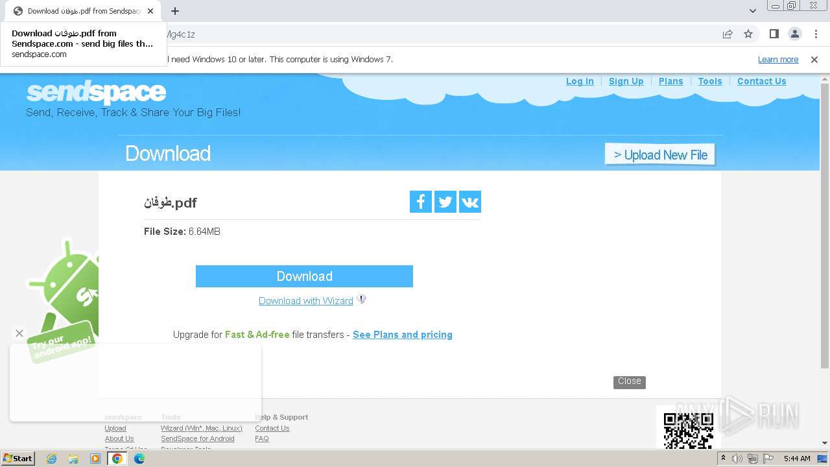
Task: Go to Plans page
Action: (x=671, y=81)
